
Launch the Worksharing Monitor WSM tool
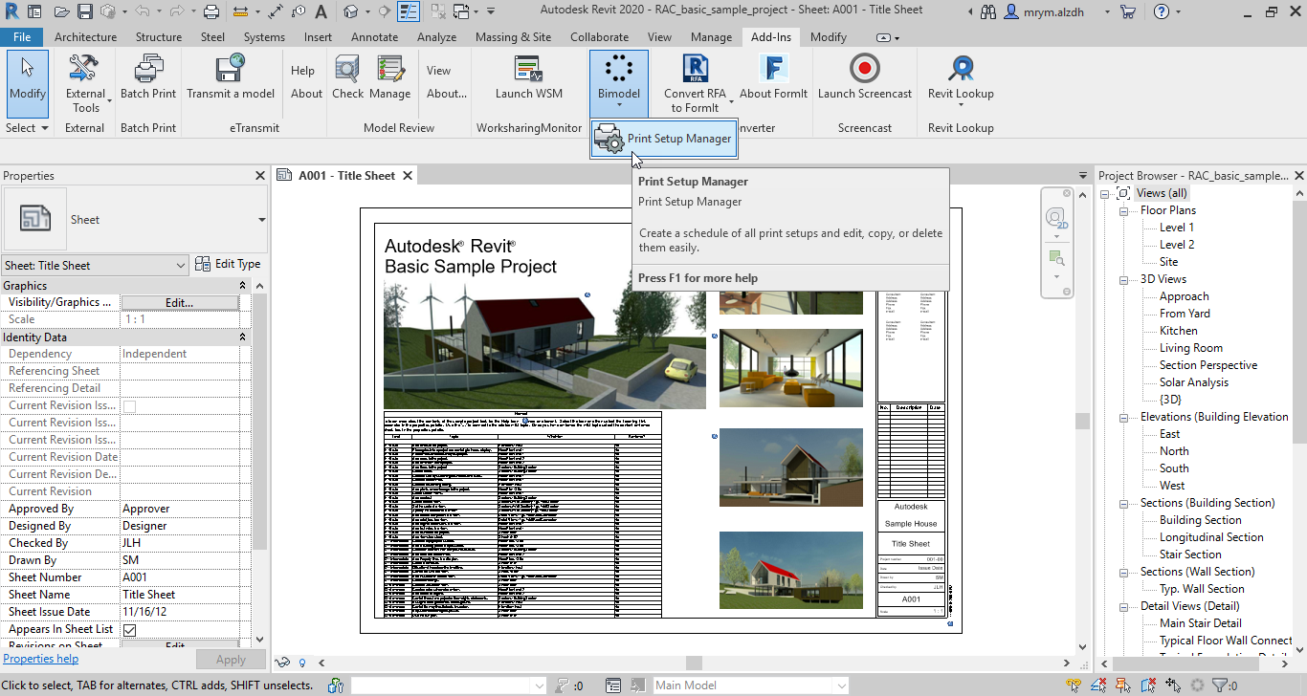click(x=528, y=81)
